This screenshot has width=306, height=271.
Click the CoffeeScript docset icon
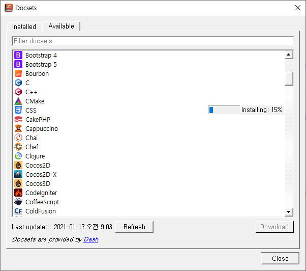pyautogui.click(x=18, y=202)
